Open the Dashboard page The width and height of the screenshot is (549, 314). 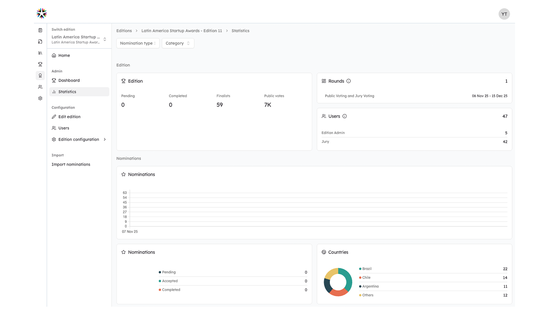tap(79, 81)
